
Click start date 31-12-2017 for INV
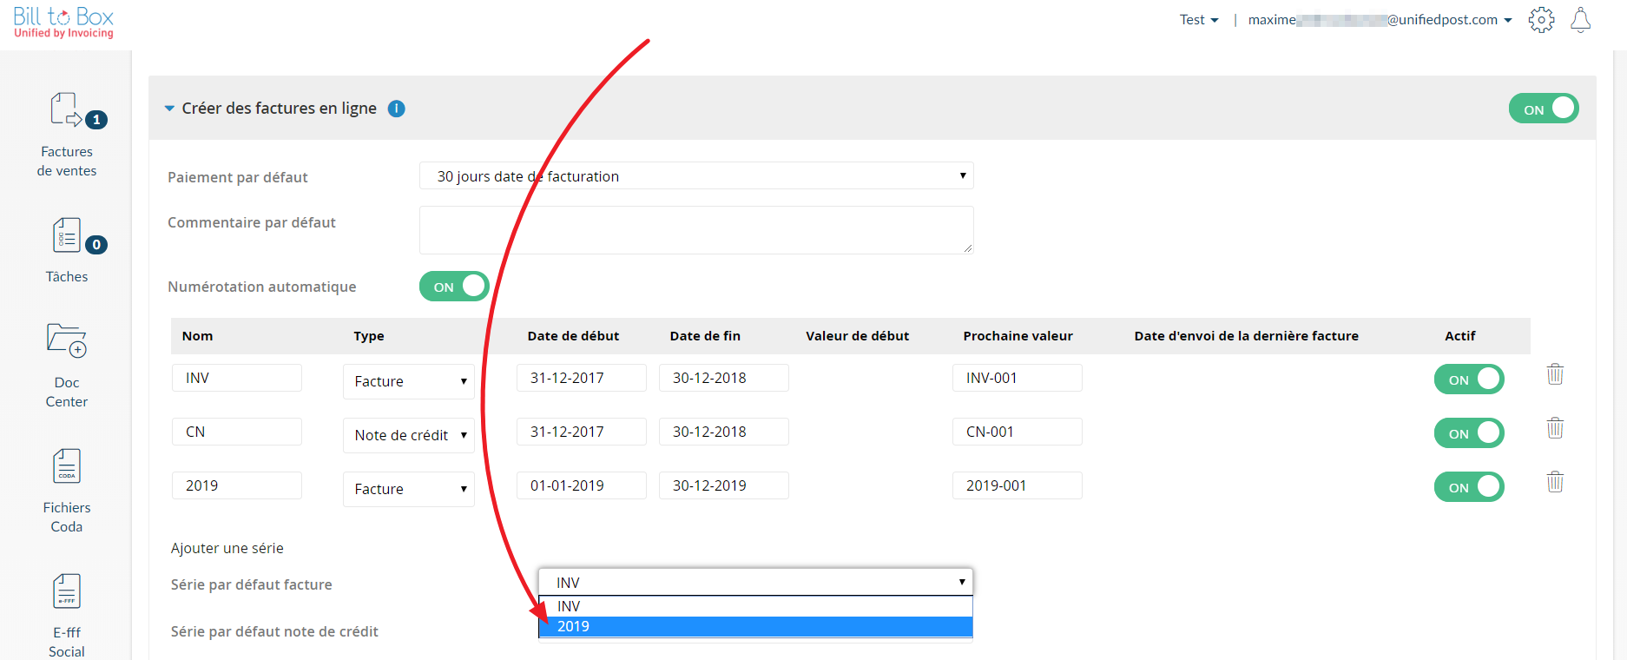tap(582, 378)
